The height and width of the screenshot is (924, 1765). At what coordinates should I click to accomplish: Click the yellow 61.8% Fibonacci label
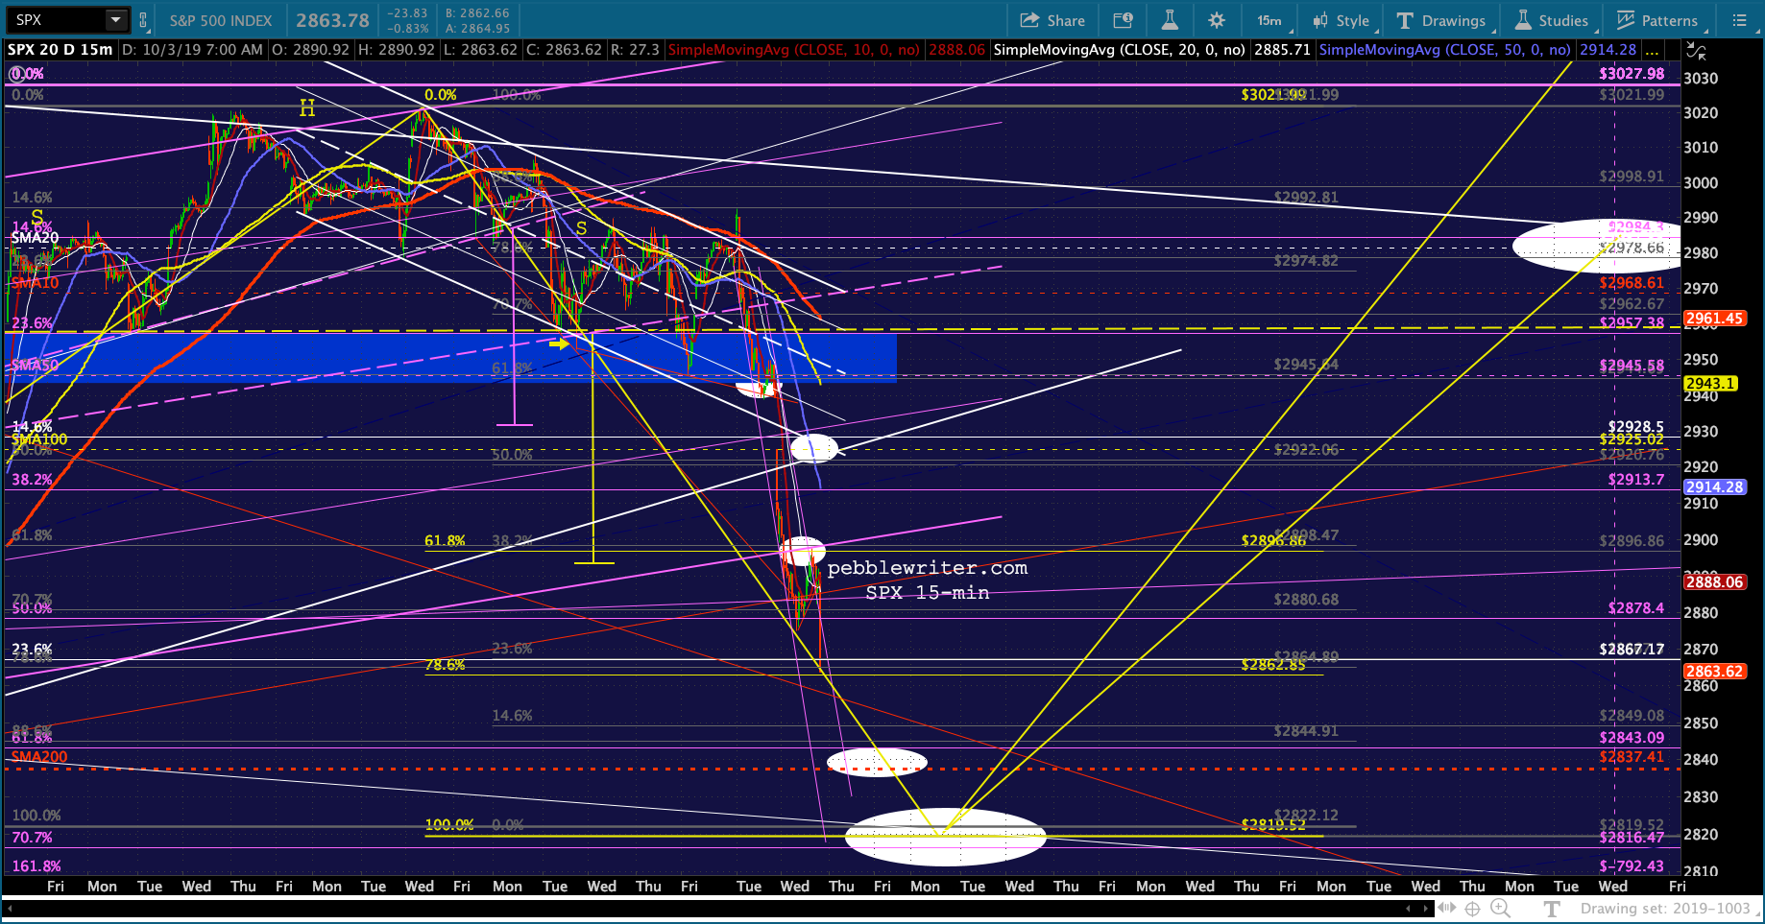click(445, 540)
